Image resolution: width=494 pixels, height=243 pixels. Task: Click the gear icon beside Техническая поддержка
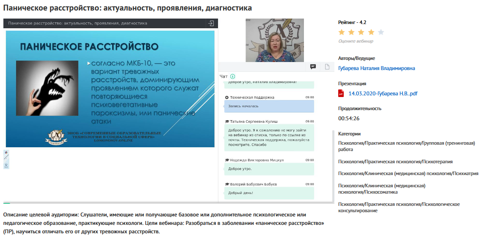pos(227,97)
